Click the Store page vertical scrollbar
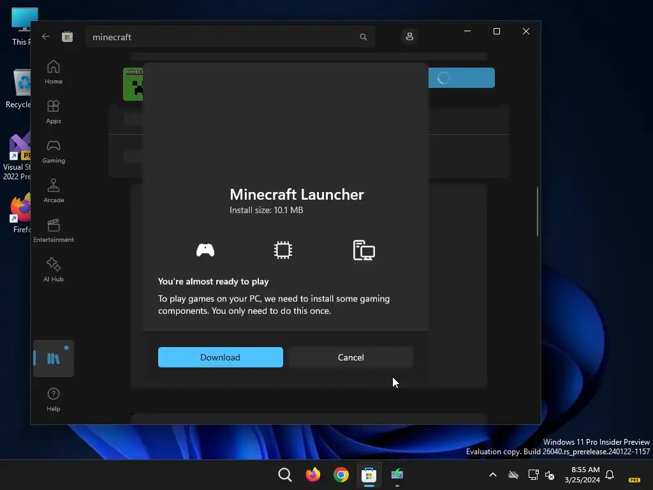Image resolution: width=653 pixels, height=490 pixels. pos(537,212)
